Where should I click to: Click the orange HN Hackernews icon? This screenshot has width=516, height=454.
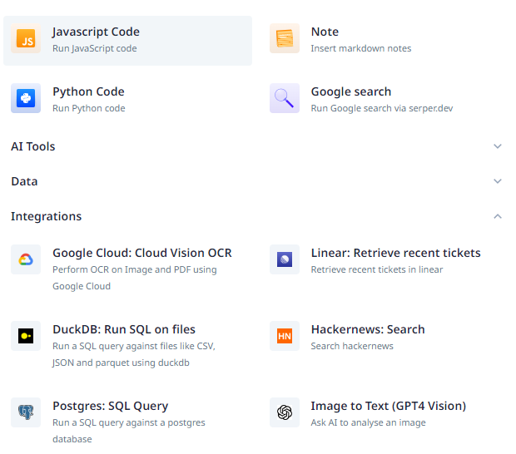coord(285,336)
